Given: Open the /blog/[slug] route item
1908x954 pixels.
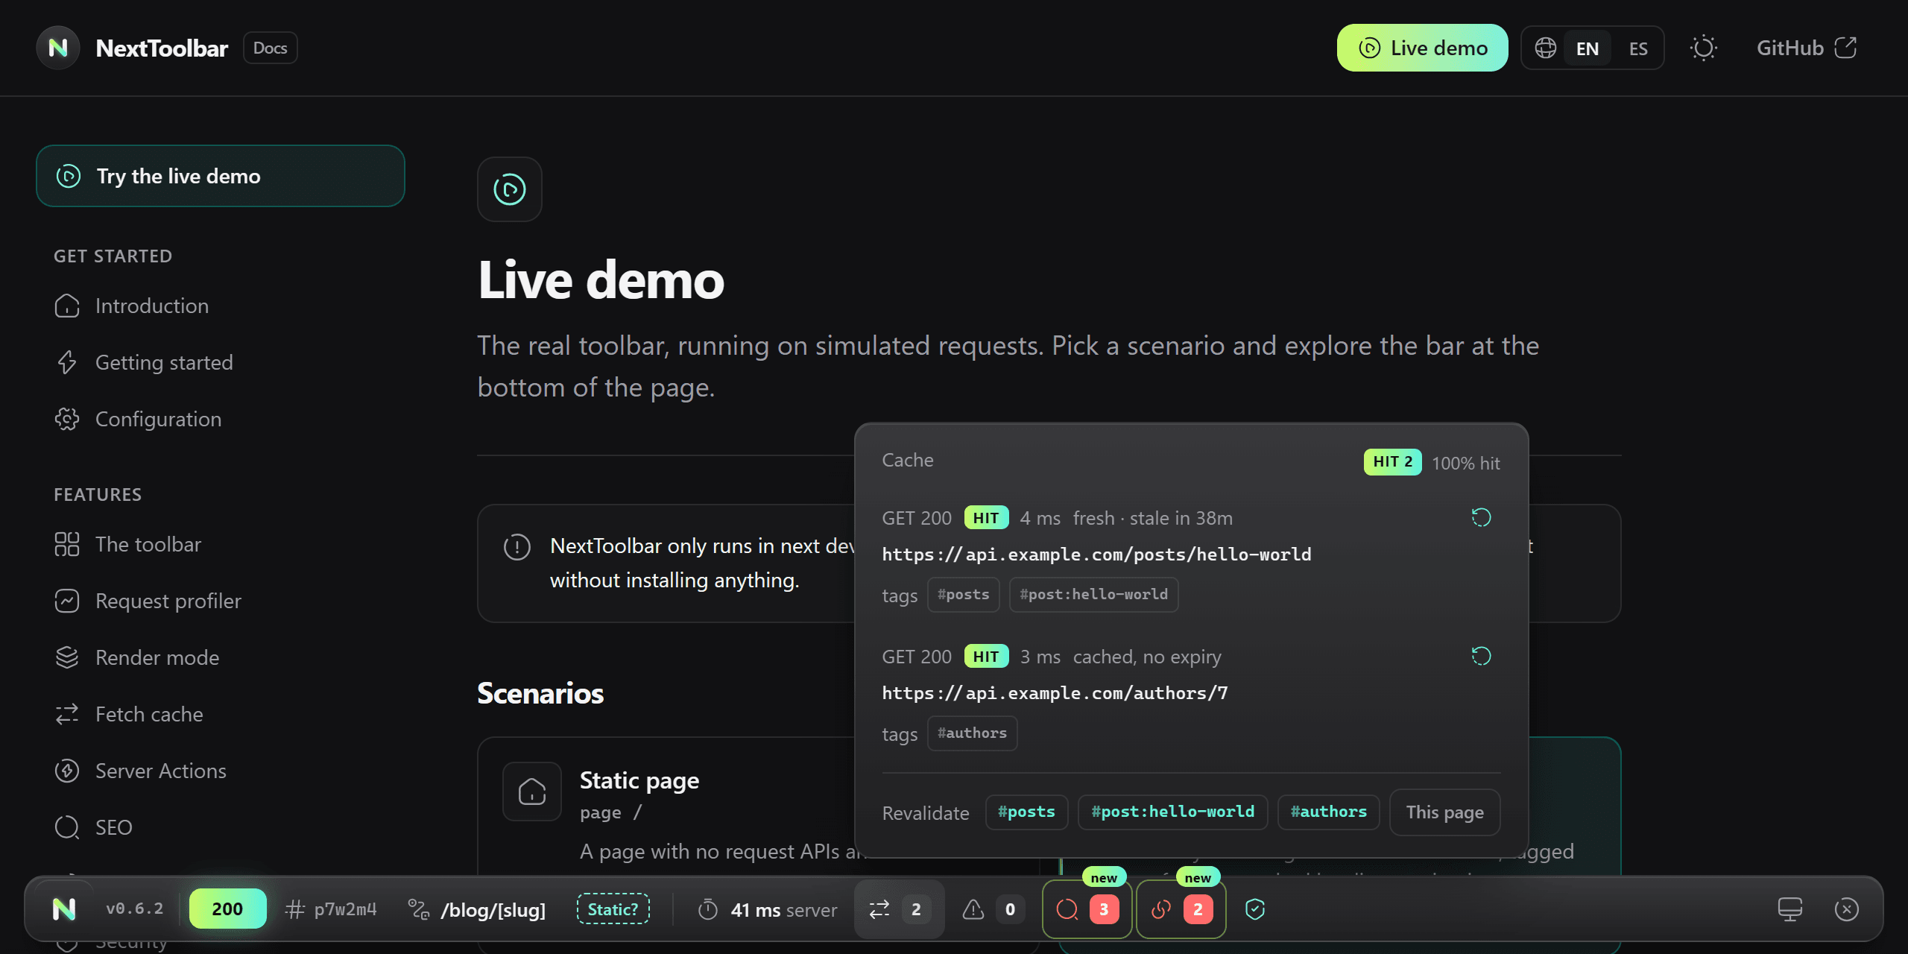Looking at the screenshot, I should click(x=477, y=909).
